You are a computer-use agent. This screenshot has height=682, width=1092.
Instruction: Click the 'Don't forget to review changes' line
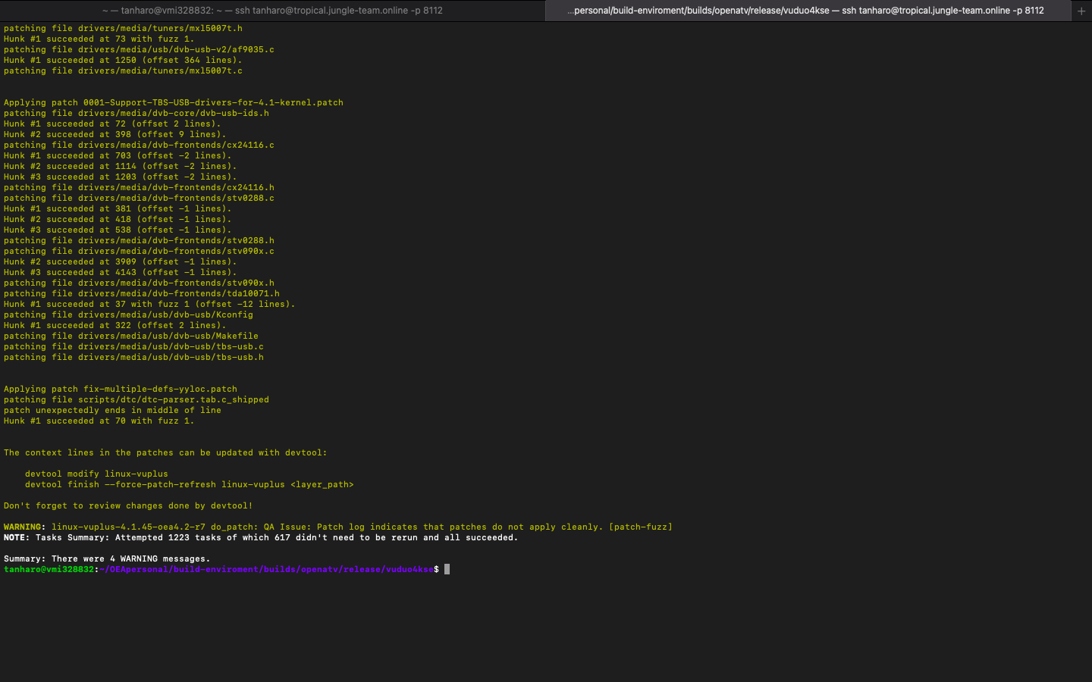[x=128, y=505]
